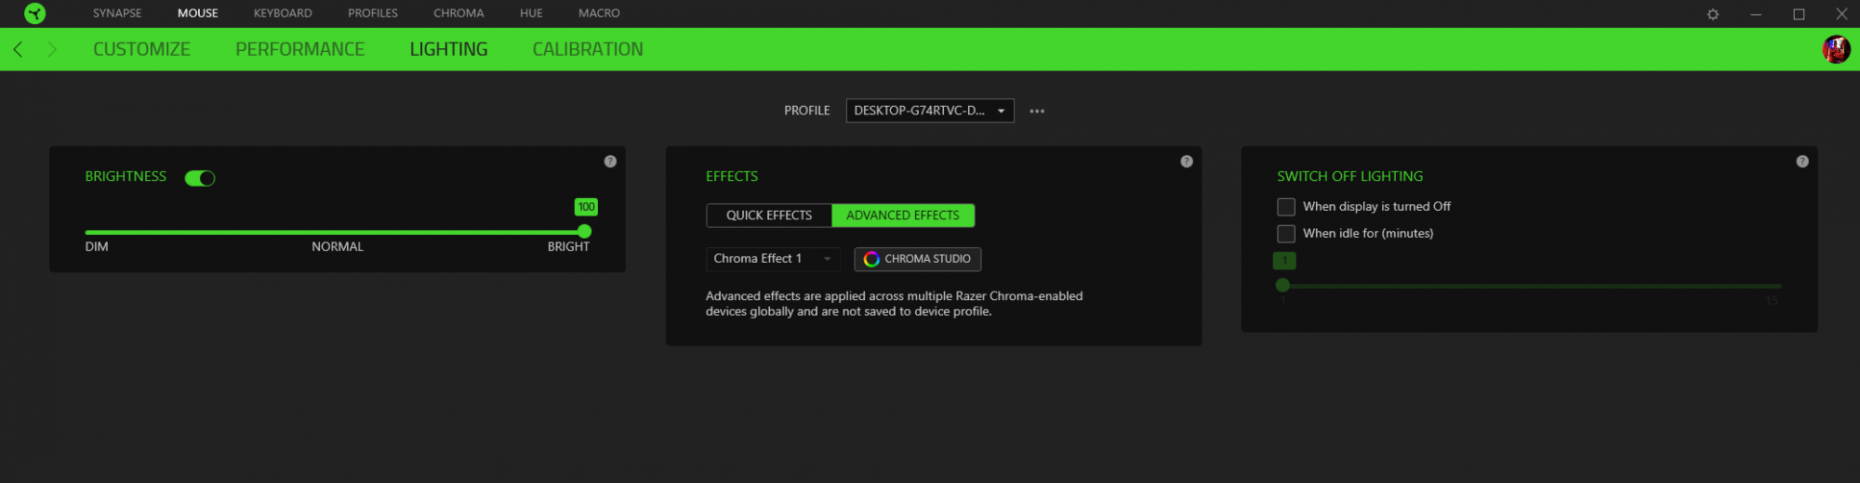Go back with the left arrow
This screenshot has width=1860, height=483.
[18, 49]
